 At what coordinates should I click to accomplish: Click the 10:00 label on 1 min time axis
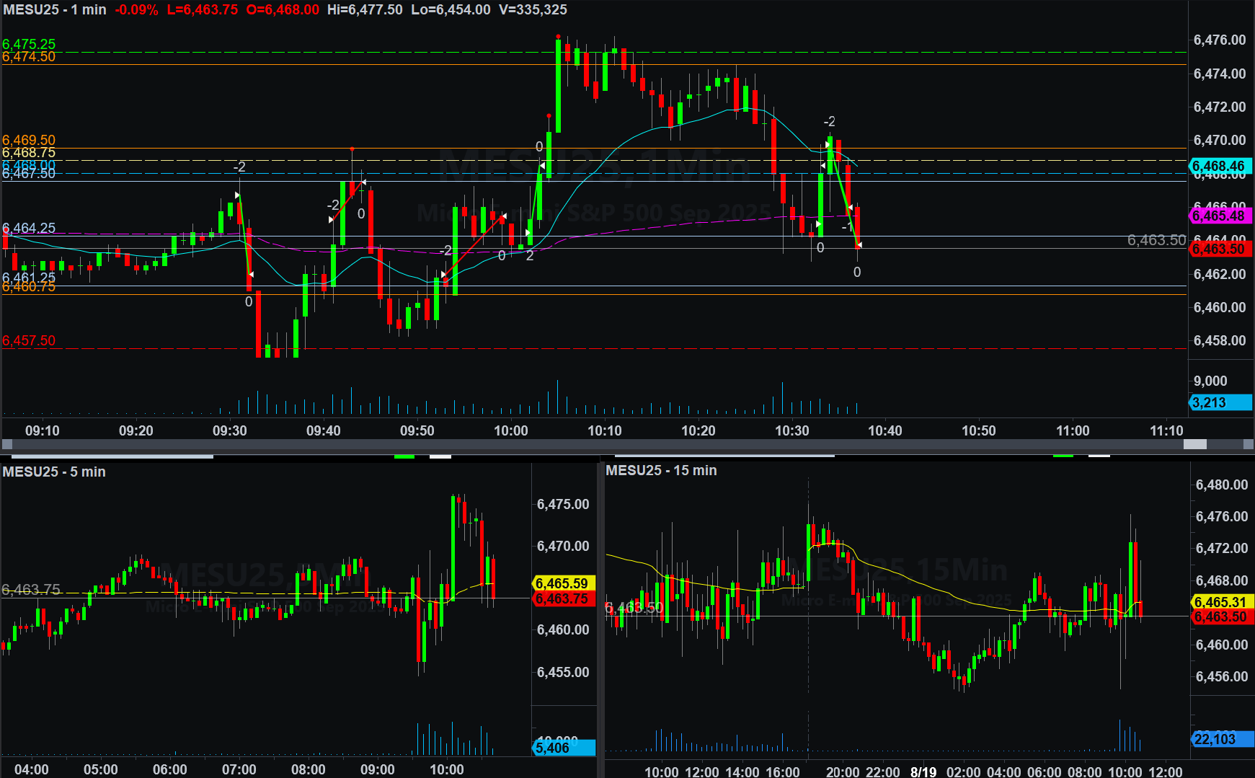pos(510,430)
